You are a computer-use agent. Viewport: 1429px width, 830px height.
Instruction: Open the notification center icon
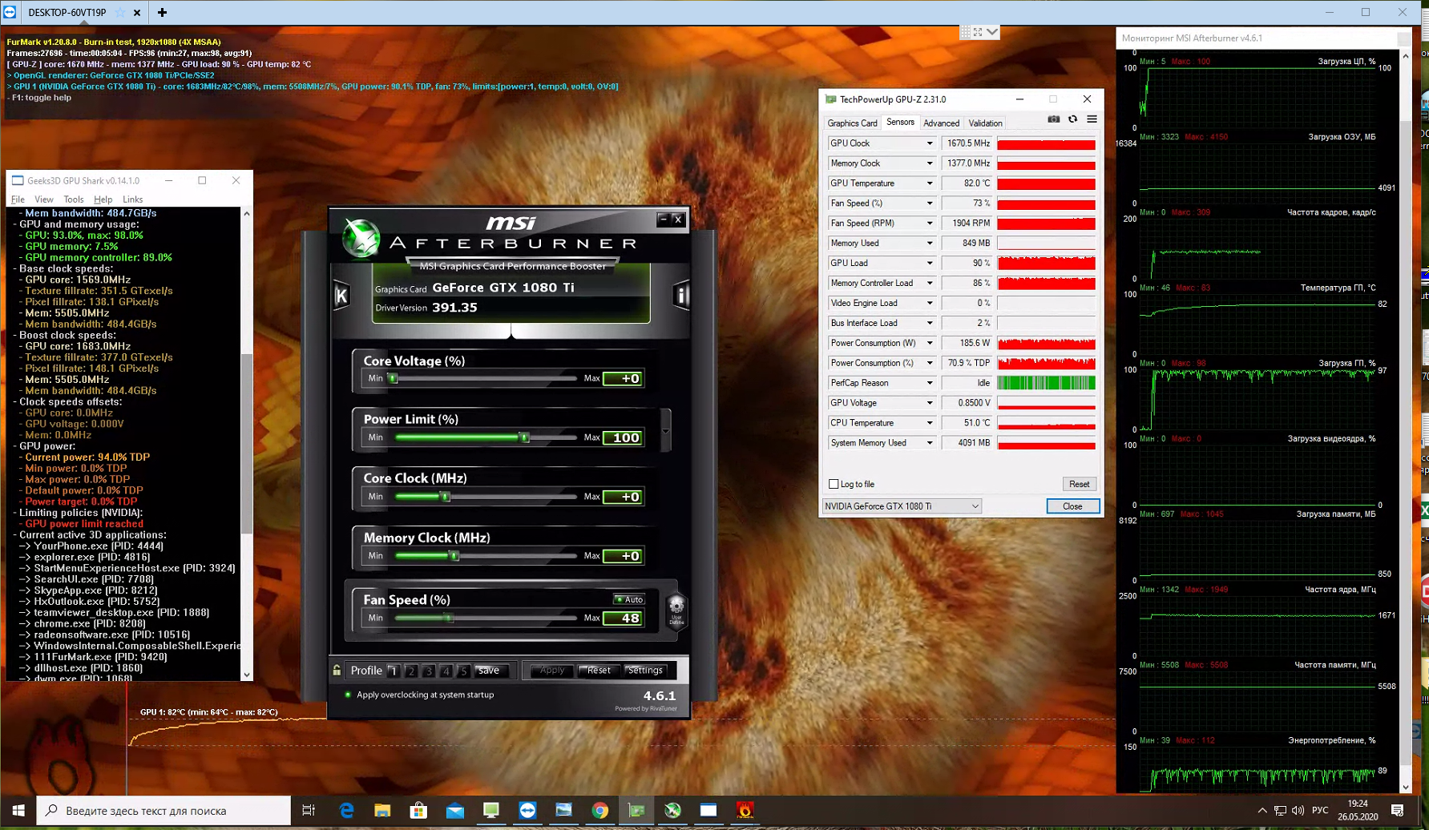coord(1398,811)
